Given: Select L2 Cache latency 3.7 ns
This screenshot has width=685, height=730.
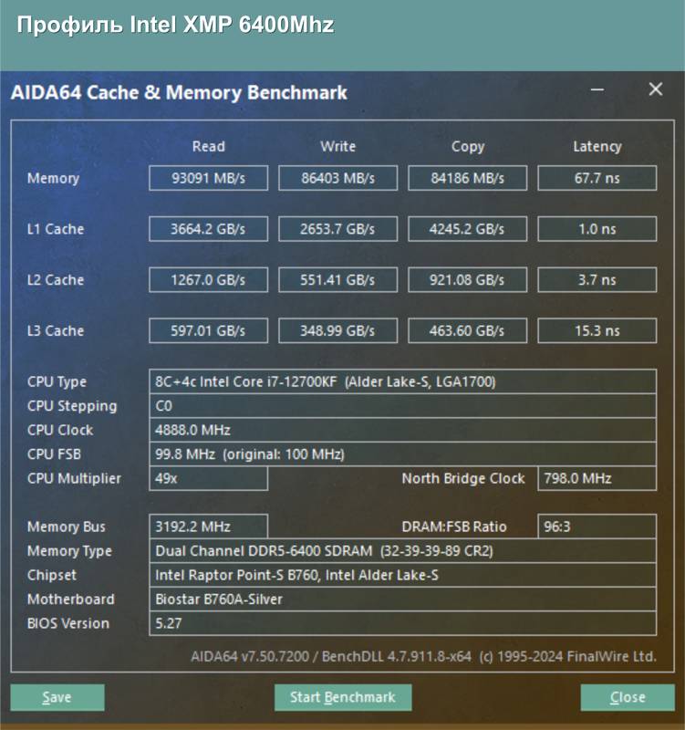Looking at the screenshot, I should pyautogui.click(x=597, y=279).
